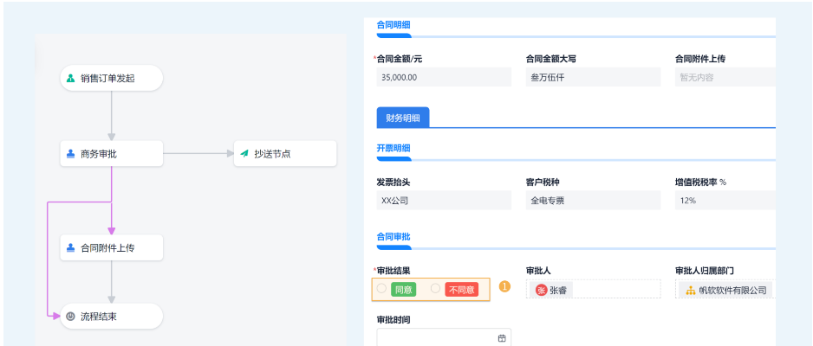Viewport: 813px width, 346px height.
Task: Click the department tag 帆软软件有限公司
Action: [x=726, y=290]
